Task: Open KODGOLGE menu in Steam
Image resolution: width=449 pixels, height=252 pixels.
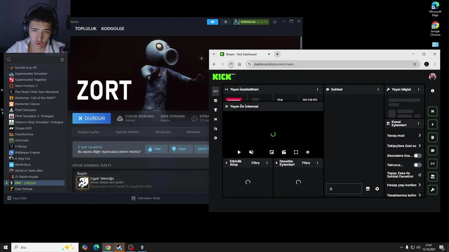Action: 113,29
